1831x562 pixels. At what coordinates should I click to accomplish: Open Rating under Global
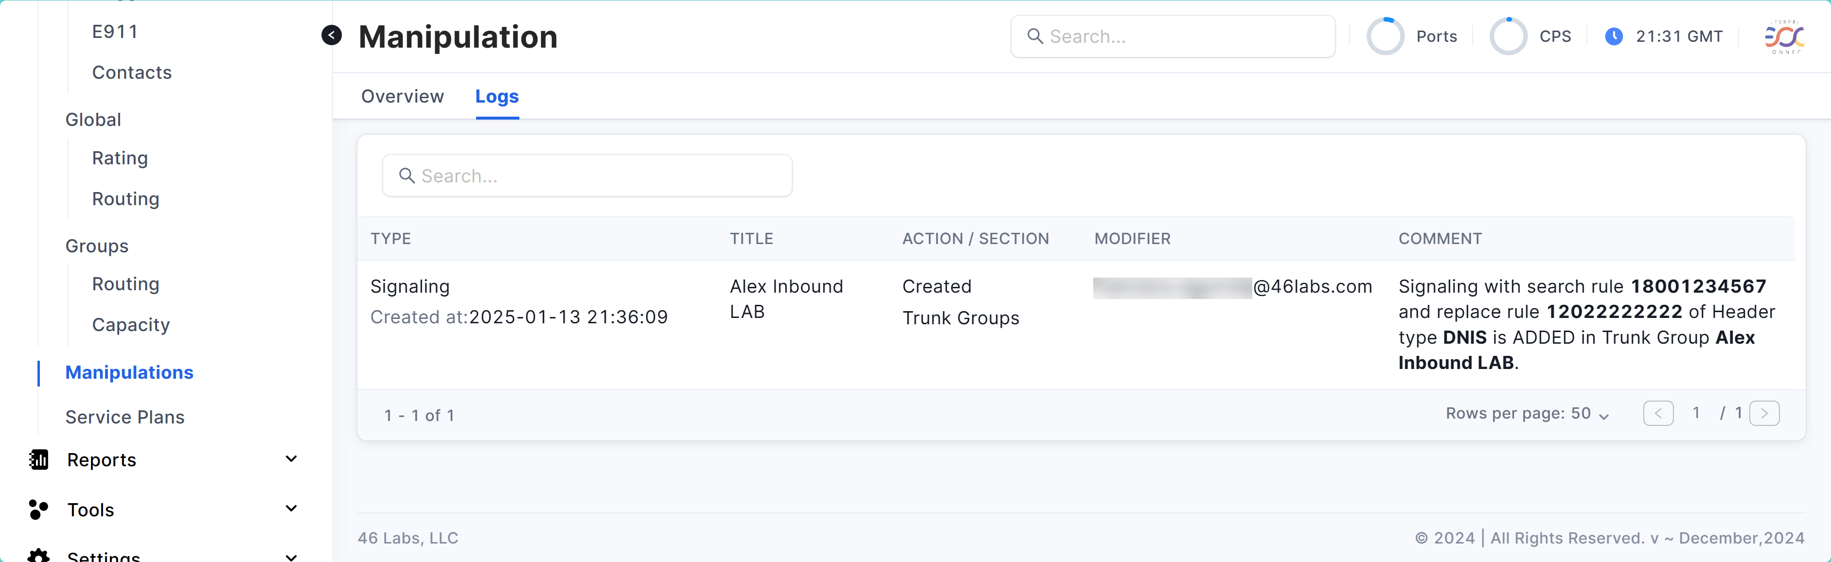[120, 158]
